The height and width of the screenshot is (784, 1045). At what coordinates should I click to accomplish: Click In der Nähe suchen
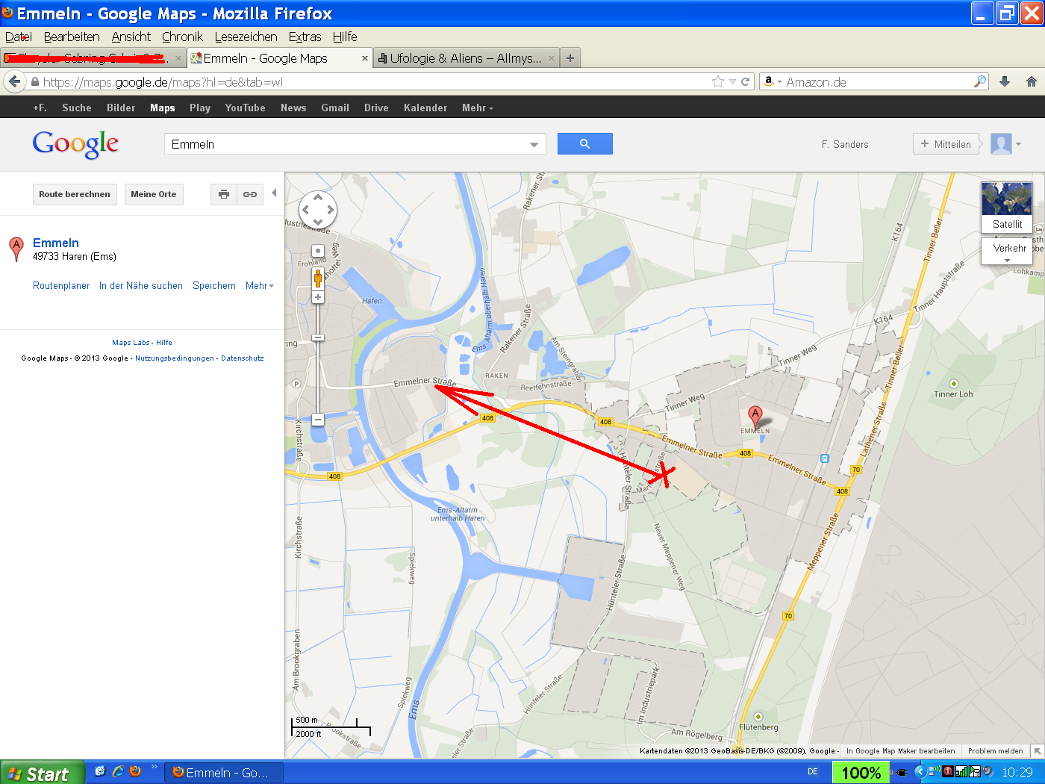141,285
